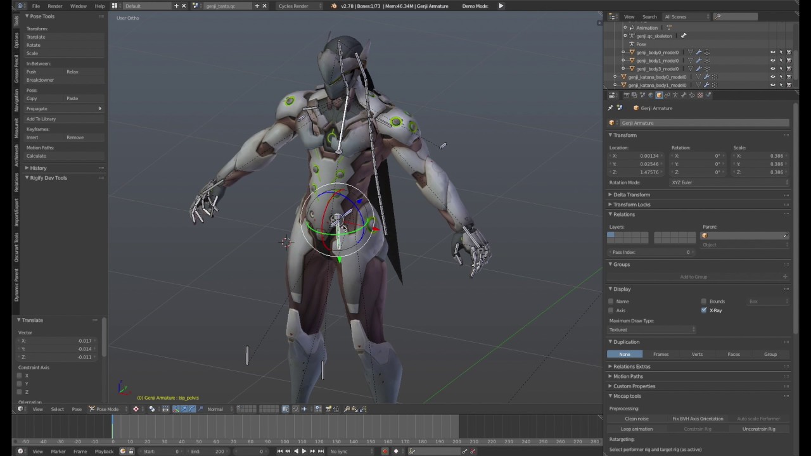Select Verts duplication option

point(697,354)
